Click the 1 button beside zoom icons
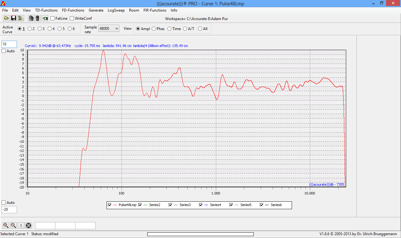This screenshot has width=401, height=238. (x=21, y=225)
